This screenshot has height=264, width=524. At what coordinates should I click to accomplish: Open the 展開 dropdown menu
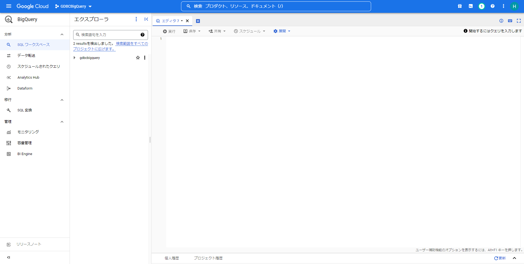pyautogui.click(x=282, y=31)
